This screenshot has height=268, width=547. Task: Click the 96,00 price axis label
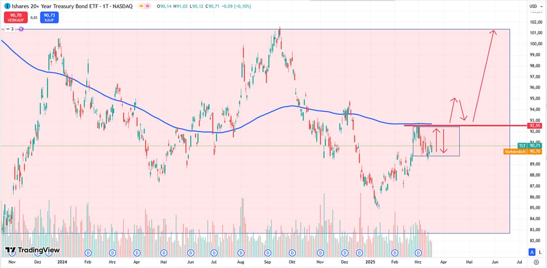point(536,87)
